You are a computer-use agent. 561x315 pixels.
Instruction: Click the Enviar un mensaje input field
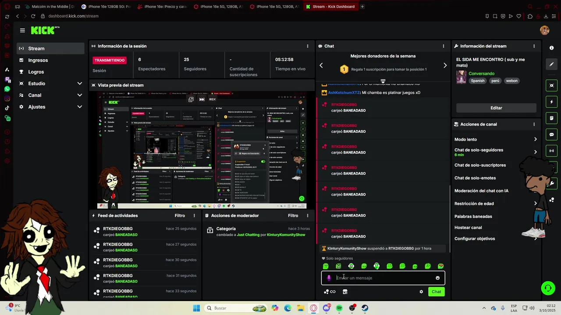(x=383, y=278)
